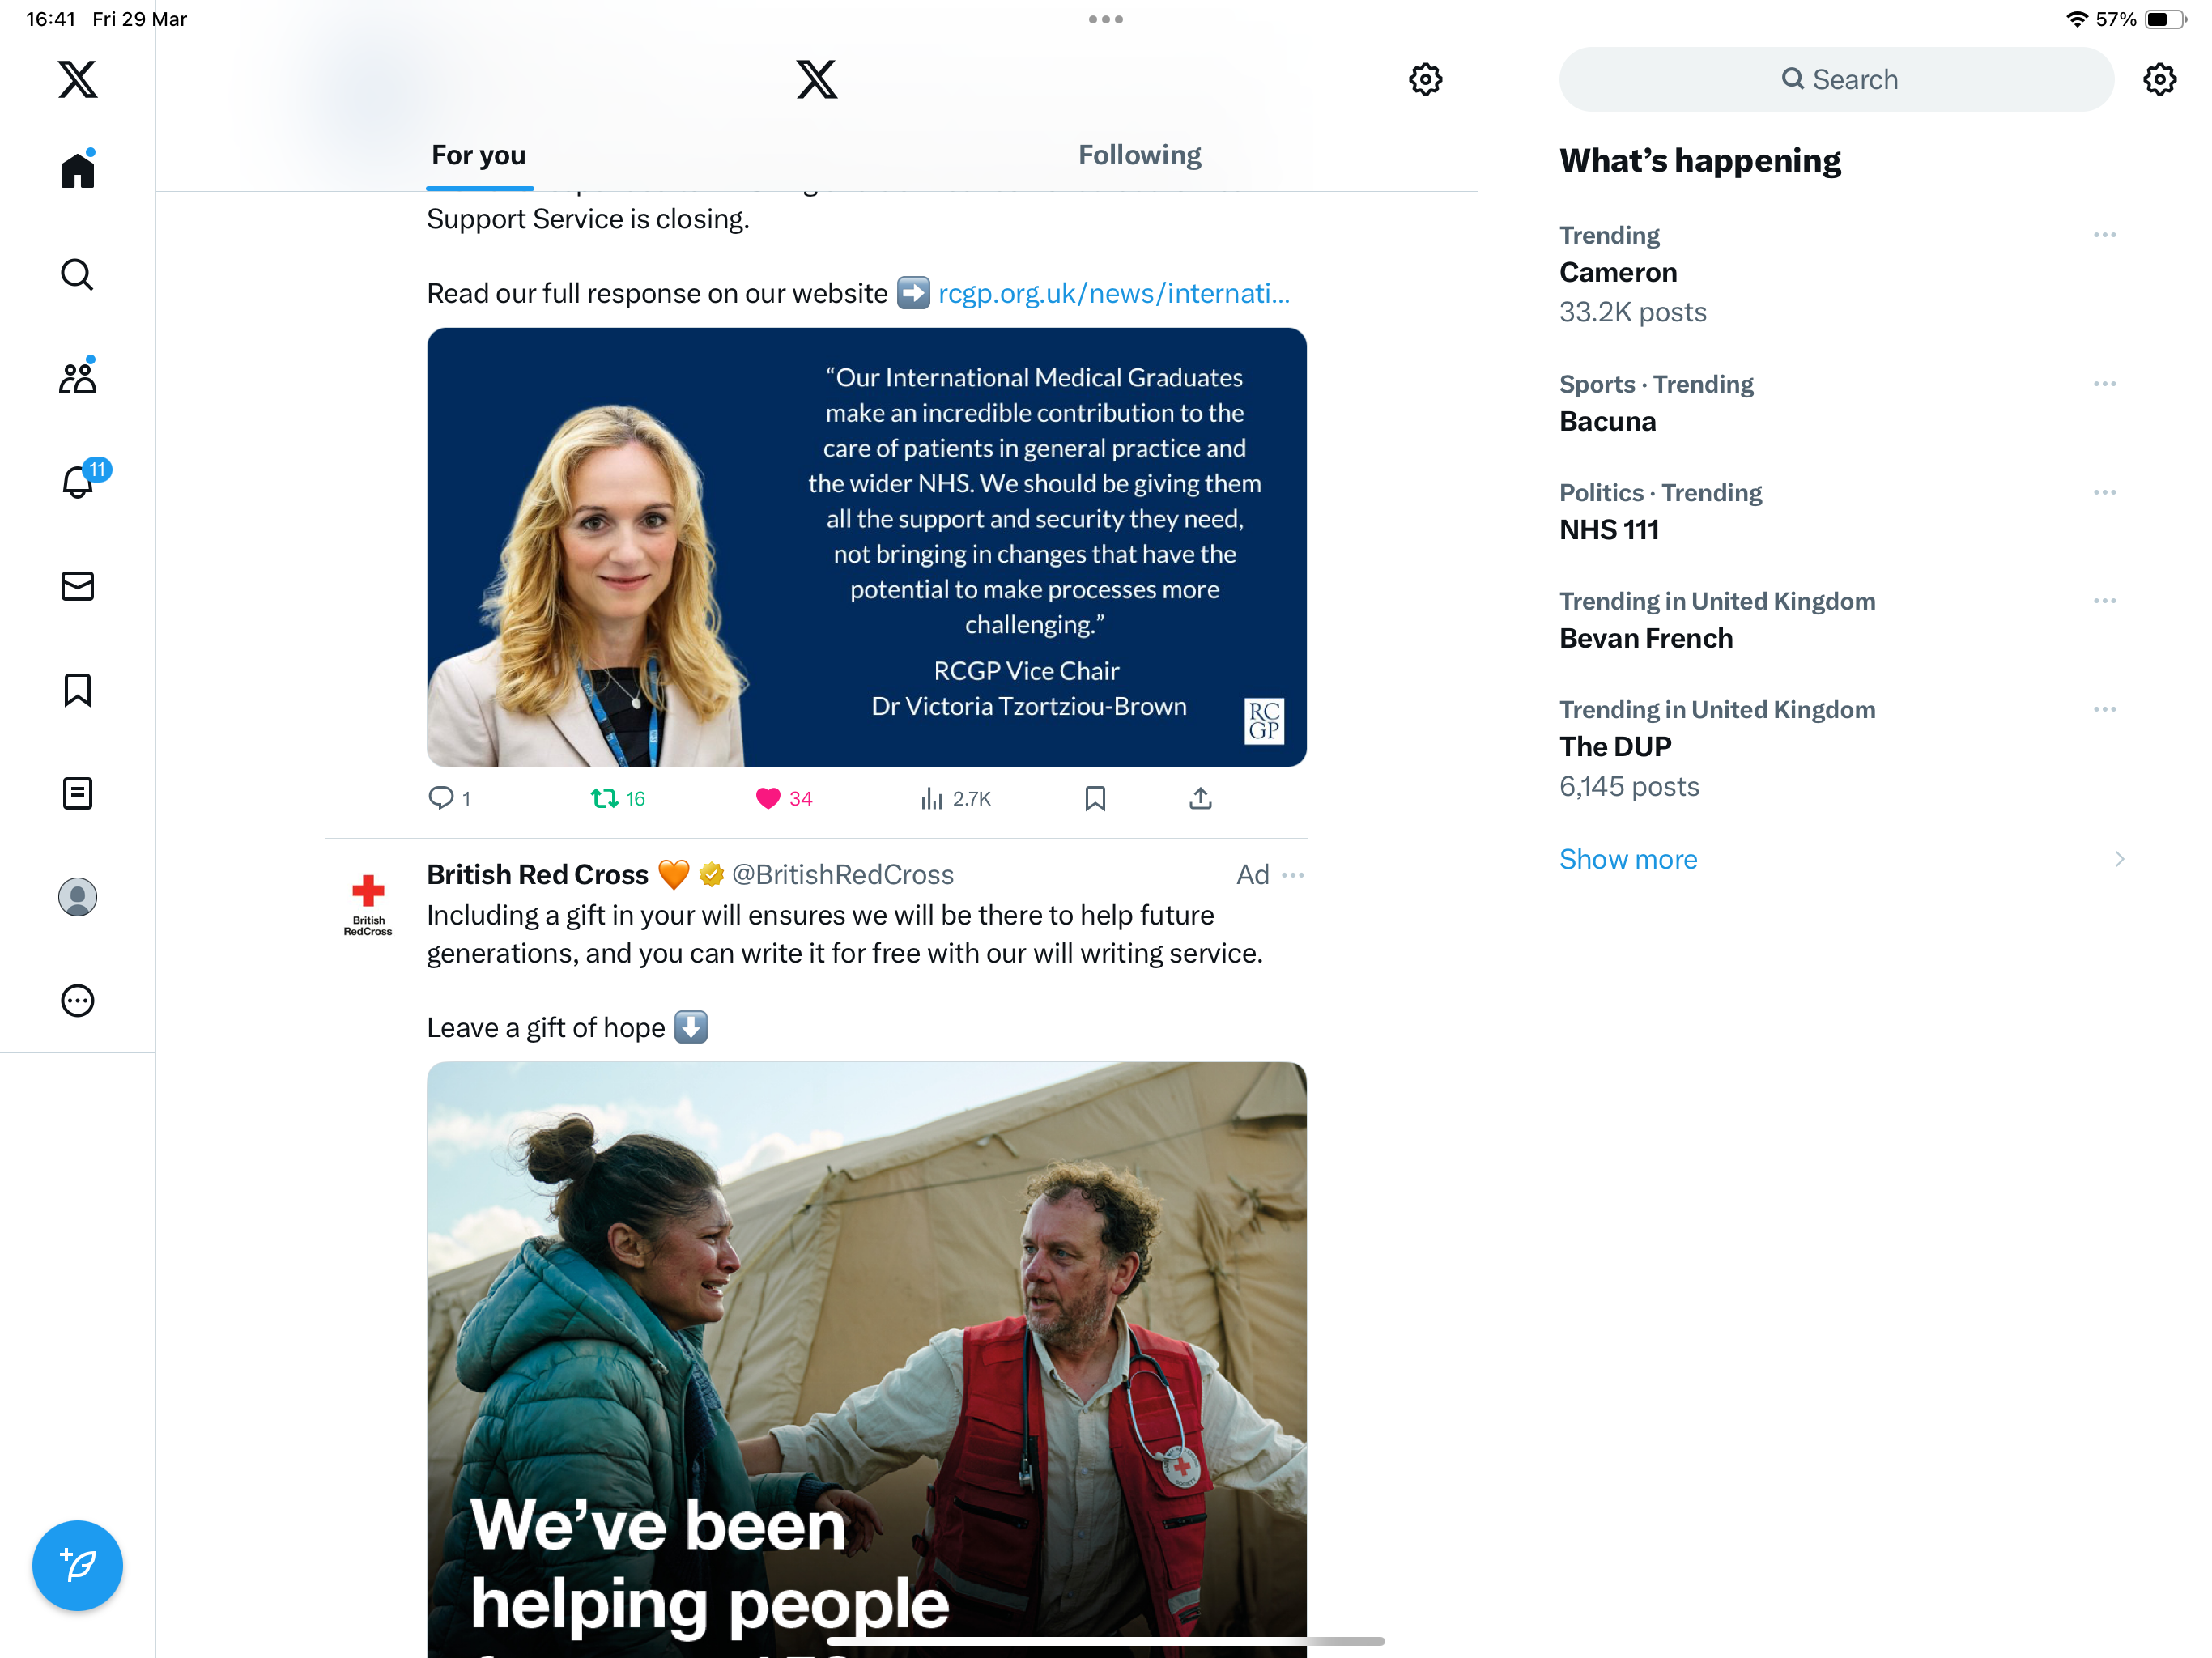The width and height of the screenshot is (2212, 1658).
Task: Open the Lists icon in the sidebar
Action: tap(77, 794)
